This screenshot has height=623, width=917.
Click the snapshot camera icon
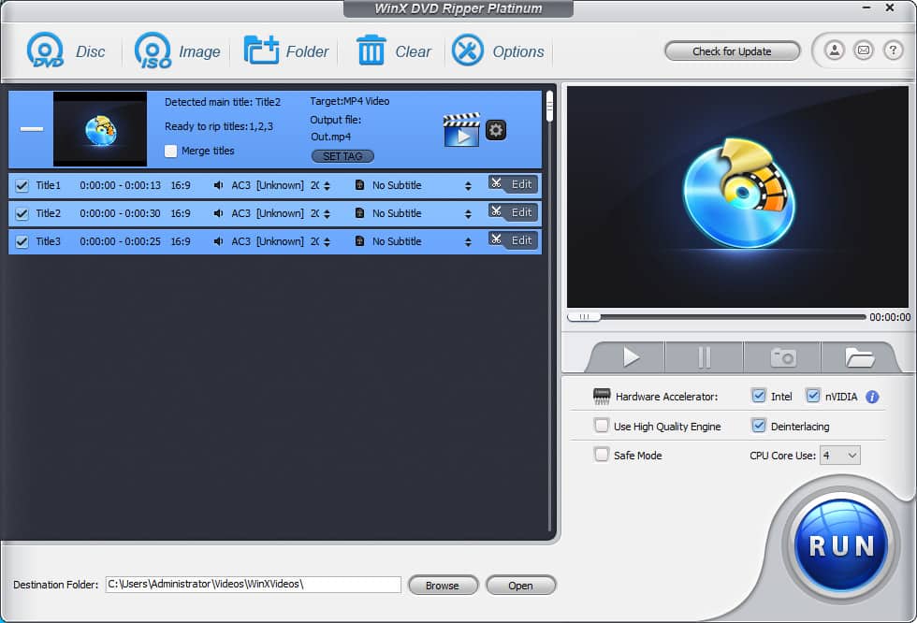point(782,357)
